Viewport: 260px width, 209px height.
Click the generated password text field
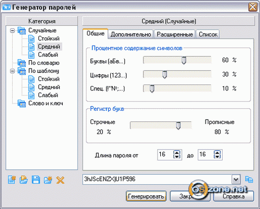pos(157,179)
